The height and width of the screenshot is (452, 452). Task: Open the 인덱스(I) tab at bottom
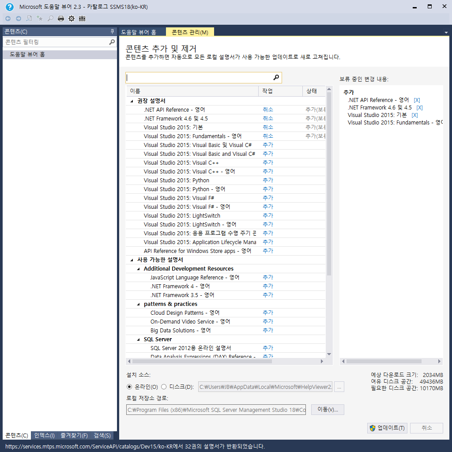(x=45, y=435)
